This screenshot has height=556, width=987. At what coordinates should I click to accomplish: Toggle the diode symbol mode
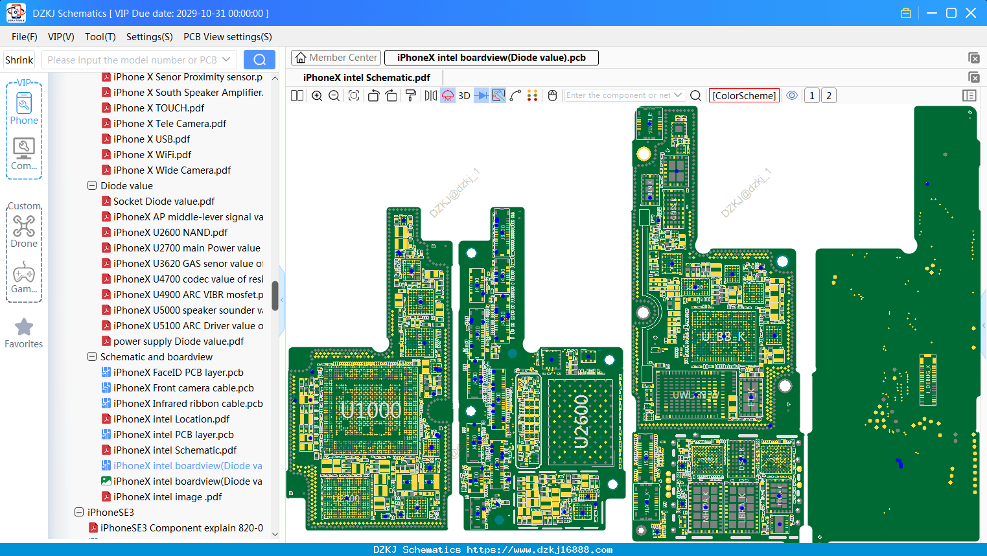(482, 96)
